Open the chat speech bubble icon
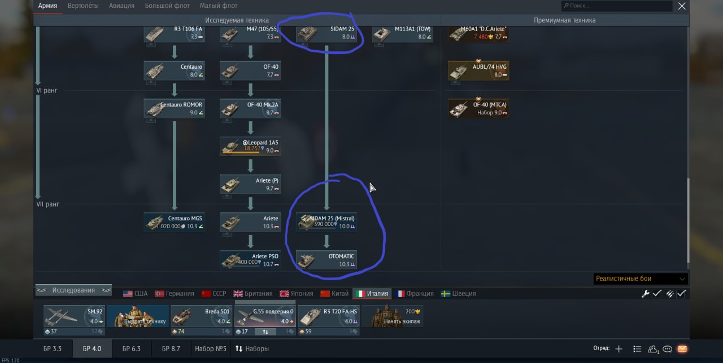 click(x=668, y=349)
